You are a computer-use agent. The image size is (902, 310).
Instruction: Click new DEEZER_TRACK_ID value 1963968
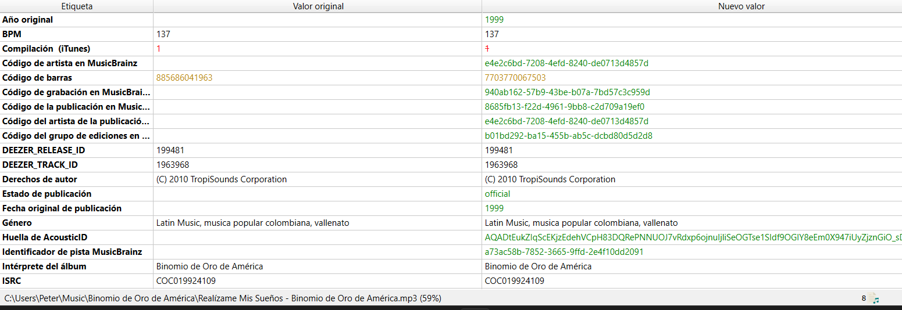coord(501,165)
